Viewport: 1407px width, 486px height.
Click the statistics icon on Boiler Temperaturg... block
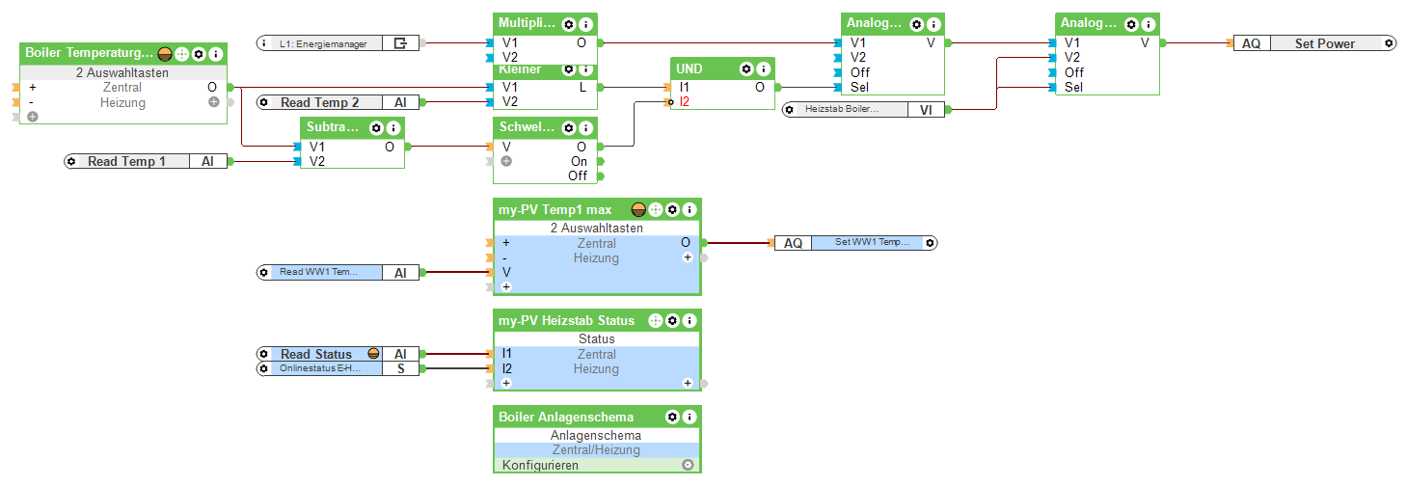click(164, 54)
